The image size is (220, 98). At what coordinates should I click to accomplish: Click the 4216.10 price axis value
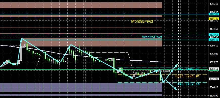pyautogui.click(x=214, y=4)
